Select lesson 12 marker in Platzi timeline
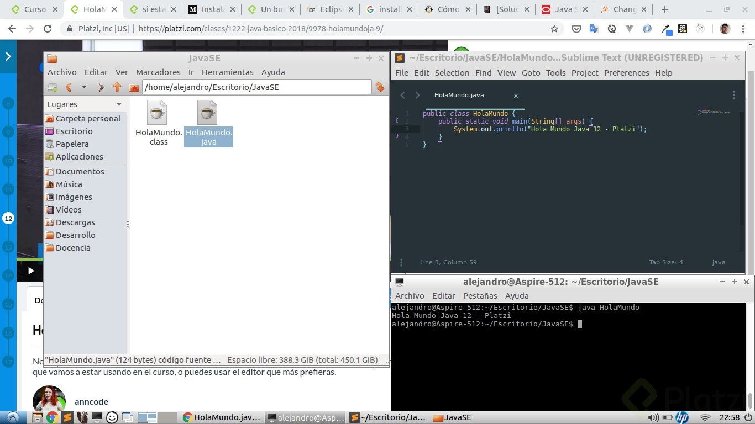 point(8,219)
